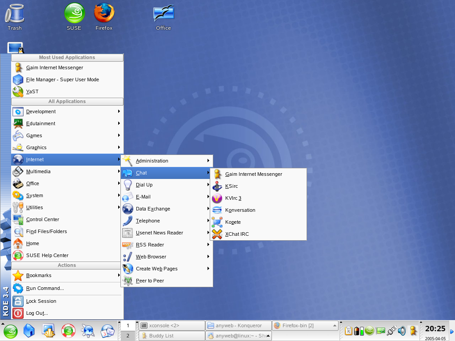
Task: Open Find Files/Folders
Action: 66,231
